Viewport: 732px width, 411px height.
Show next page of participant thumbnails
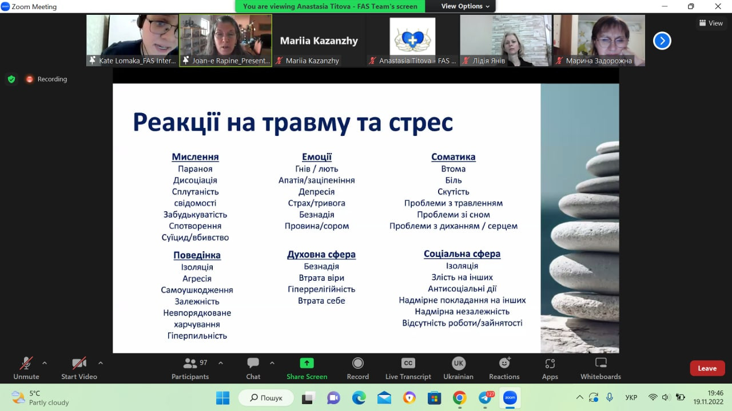[x=662, y=41]
